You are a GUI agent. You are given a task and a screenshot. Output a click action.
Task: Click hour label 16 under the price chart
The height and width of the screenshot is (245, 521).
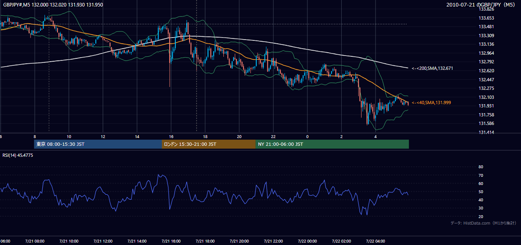(x=171, y=136)
